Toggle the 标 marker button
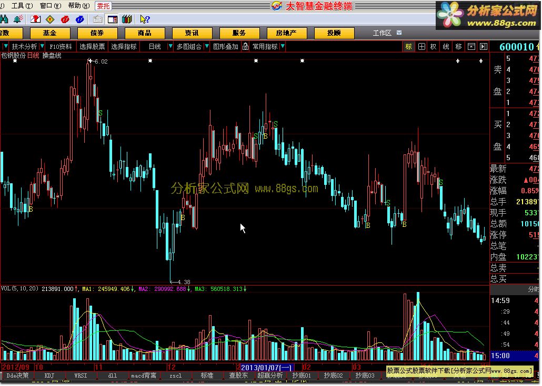The image size is (542, 386). pyautogui.click(x=408, y=47)
